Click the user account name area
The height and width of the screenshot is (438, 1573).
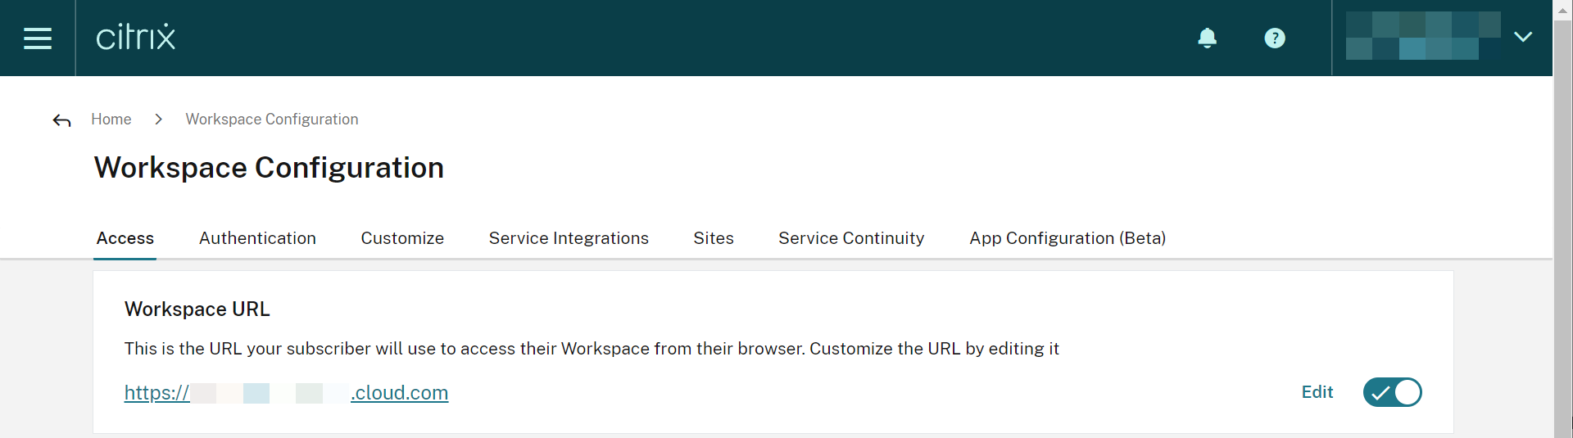point(1423,37)
